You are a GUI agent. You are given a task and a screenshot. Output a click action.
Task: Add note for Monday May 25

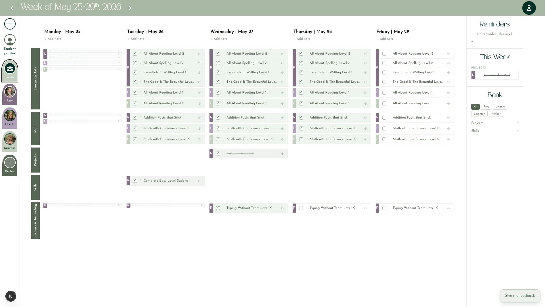coord(53,39)
